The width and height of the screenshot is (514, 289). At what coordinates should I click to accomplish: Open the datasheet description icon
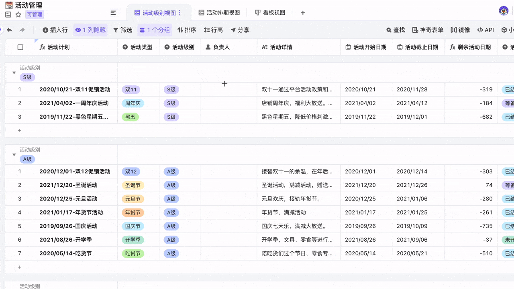tap(8, 15)
